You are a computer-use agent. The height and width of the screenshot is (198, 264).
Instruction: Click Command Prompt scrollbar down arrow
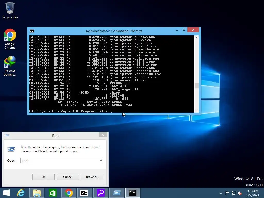tap(196, 111)
